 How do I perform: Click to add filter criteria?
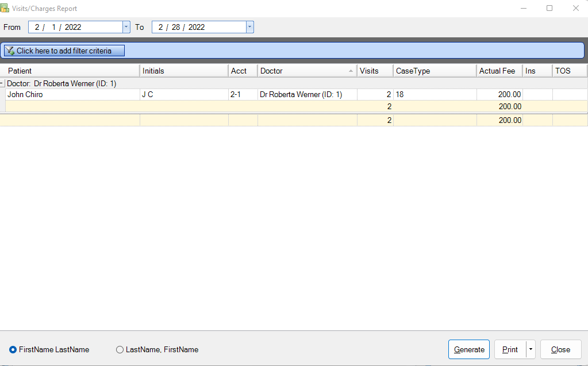tap(64, 51)
